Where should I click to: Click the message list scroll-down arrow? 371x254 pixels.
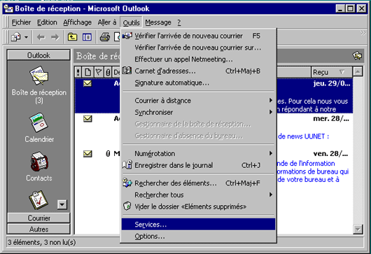click(358, 230)
